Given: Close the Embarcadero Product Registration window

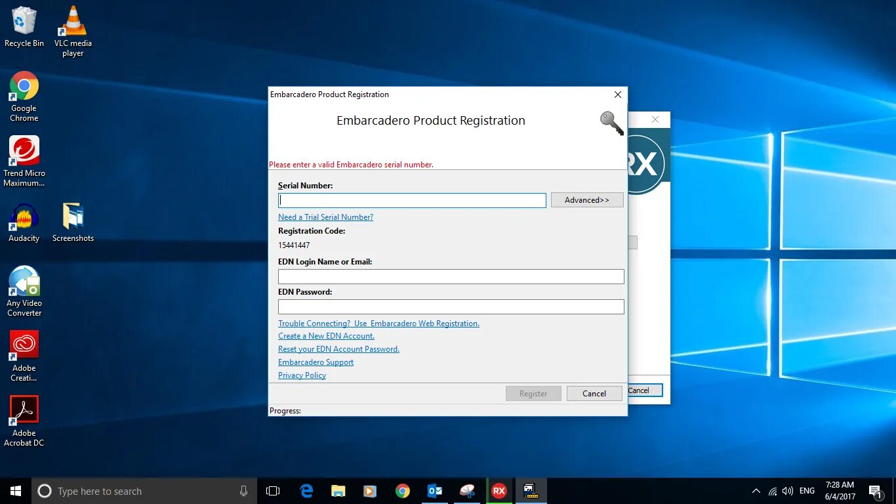Looking at the screenshot, I should tap(617, 94).
